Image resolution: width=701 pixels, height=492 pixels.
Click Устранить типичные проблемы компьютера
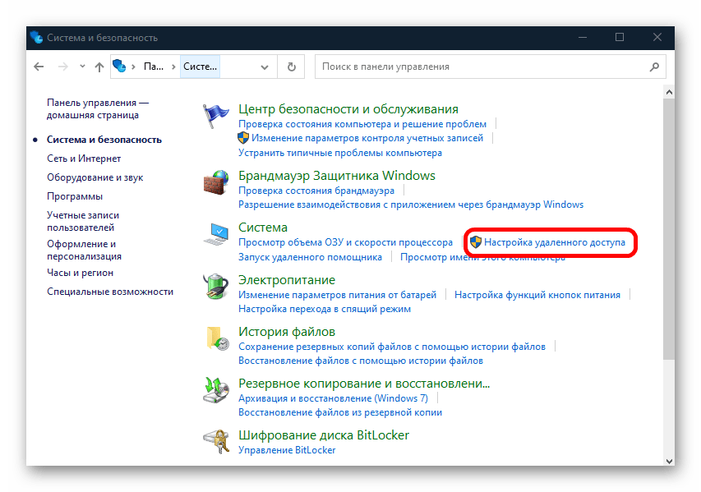tap(339, 153)
